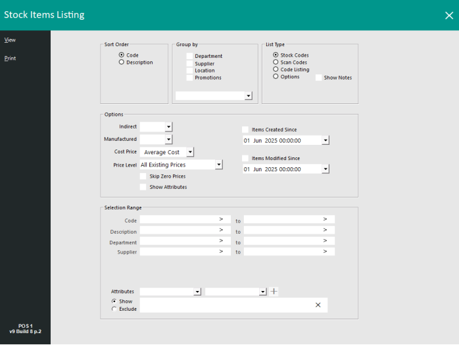This screenshot has width=459, height=345.
Task: Choose Options list type
Action: click(x=276, y=76)
